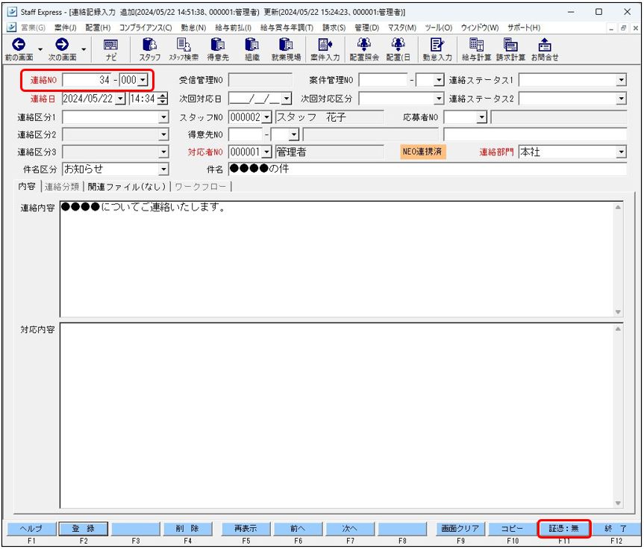Viewport: 644px width, 549px height.
Task: Go forward with 次の画面 arrow icon
Action: tap(62, 44)
